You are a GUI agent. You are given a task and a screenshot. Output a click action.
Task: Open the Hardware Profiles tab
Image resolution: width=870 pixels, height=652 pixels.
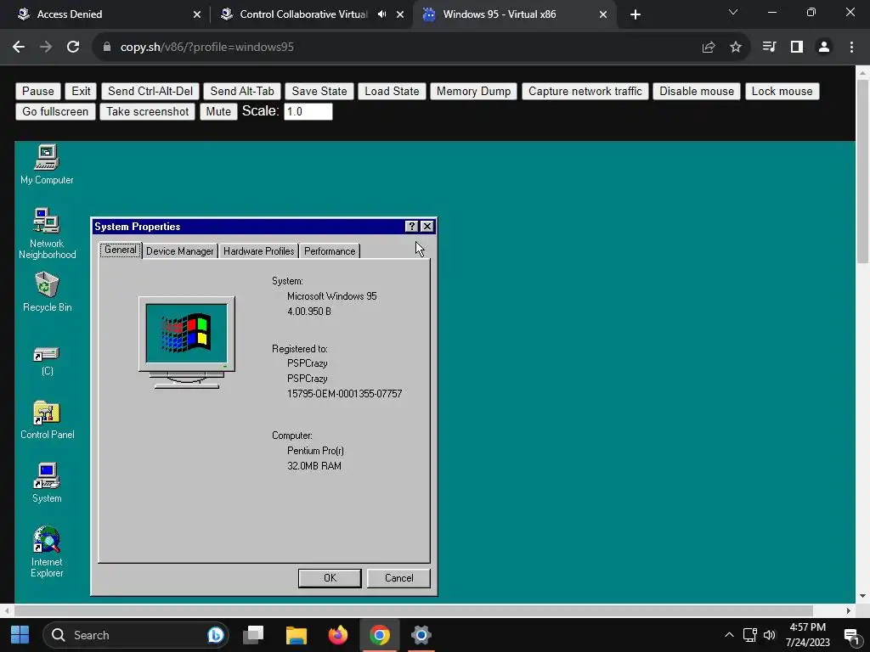[258, 251]
